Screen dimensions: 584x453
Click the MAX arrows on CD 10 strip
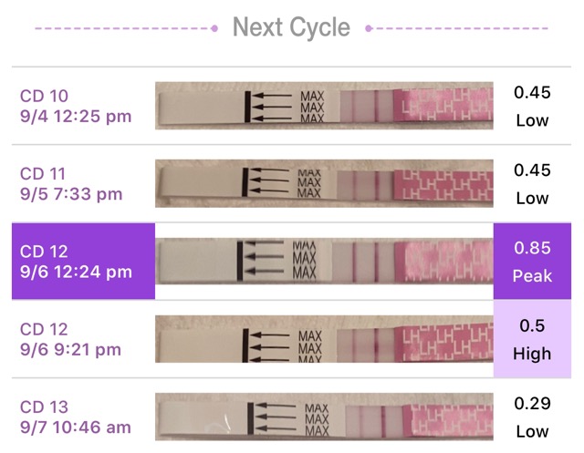[276, 106]
